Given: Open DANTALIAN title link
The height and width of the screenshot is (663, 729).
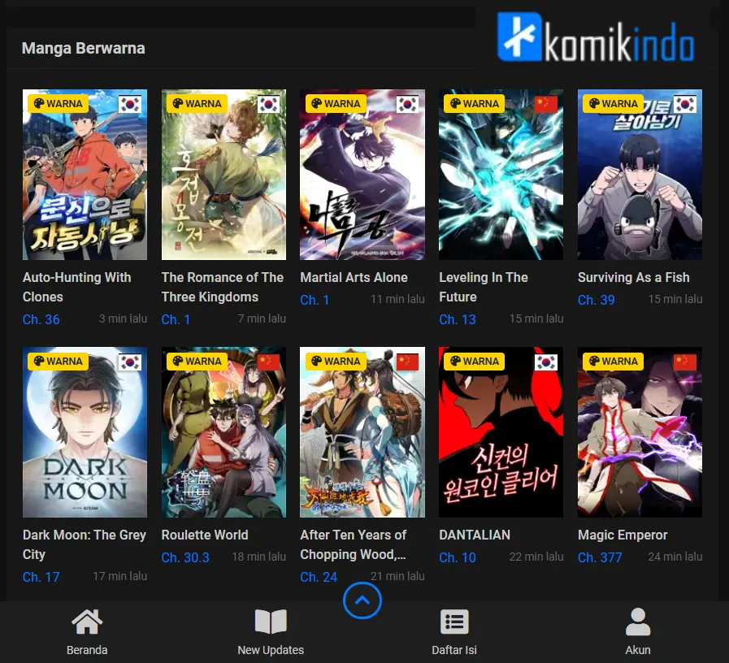Looking at the screenshot, I should (x=475, y=535).
